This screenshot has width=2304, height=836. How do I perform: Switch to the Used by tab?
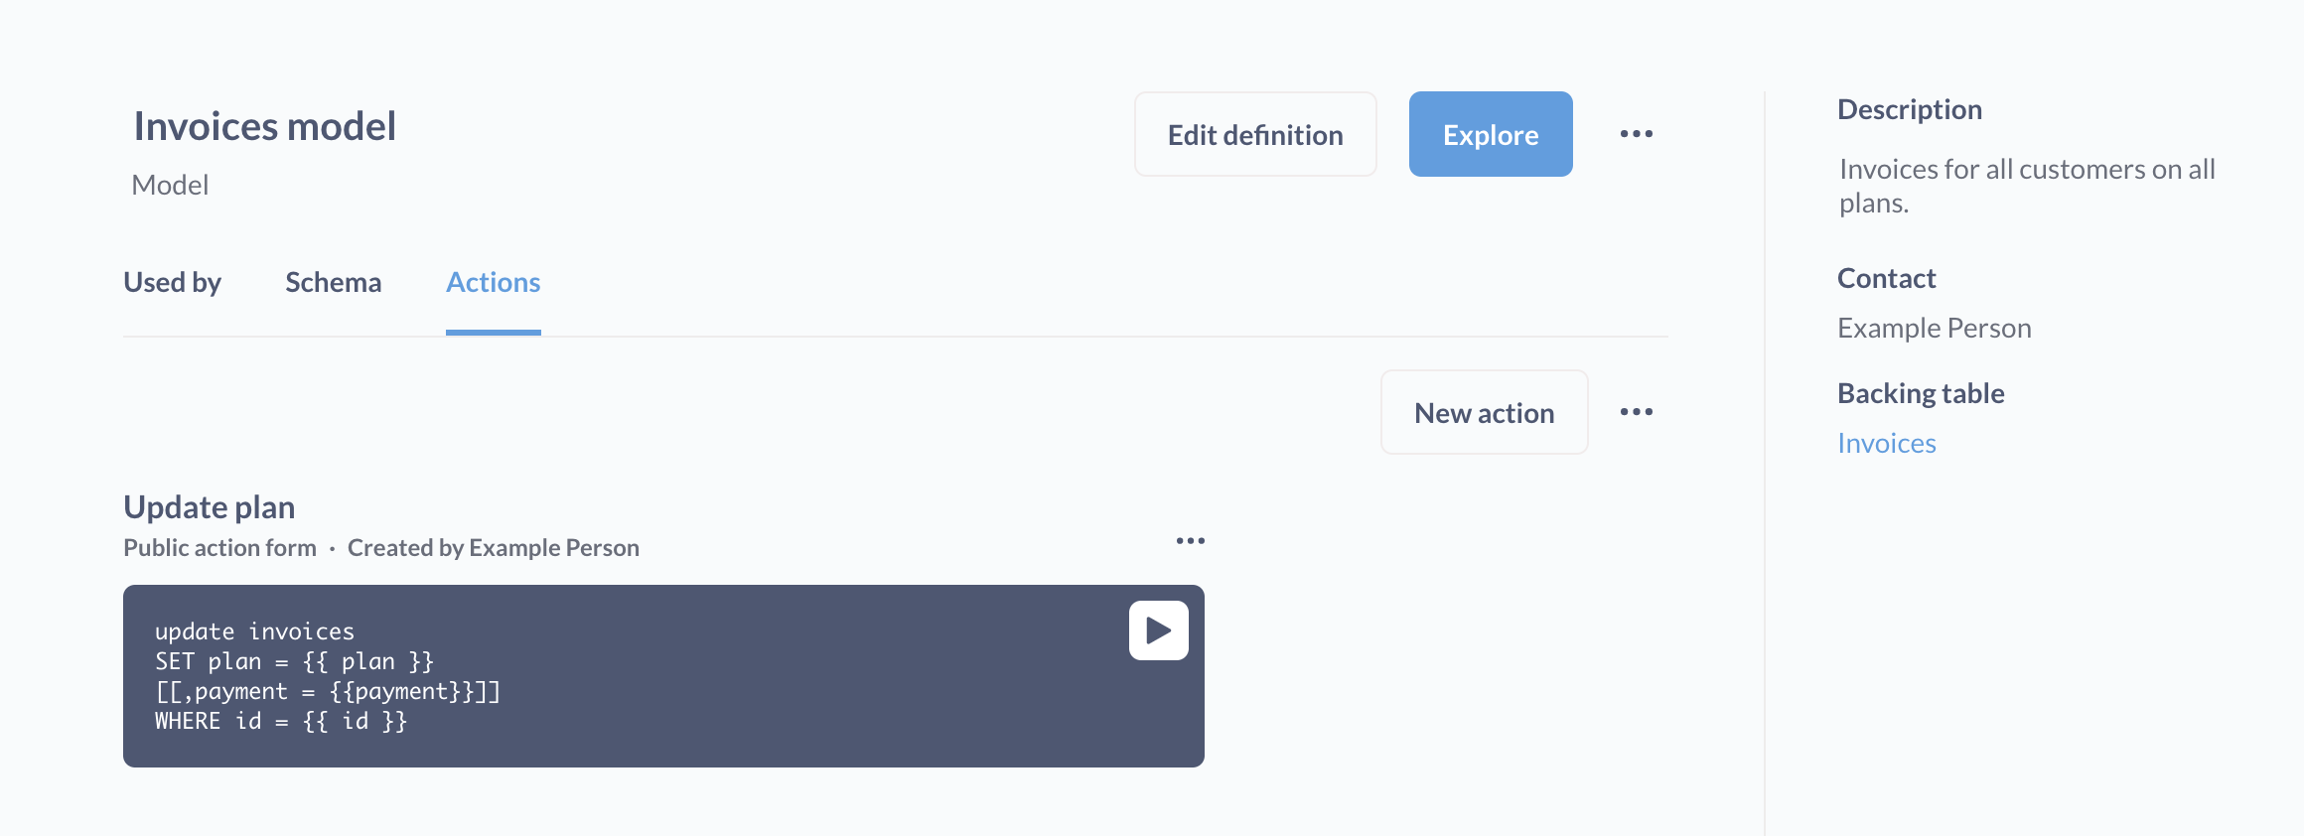coord(172,283)
